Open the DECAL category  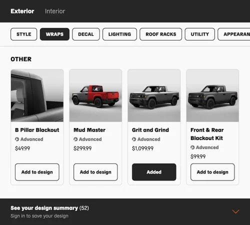click(x=86, y=34)
